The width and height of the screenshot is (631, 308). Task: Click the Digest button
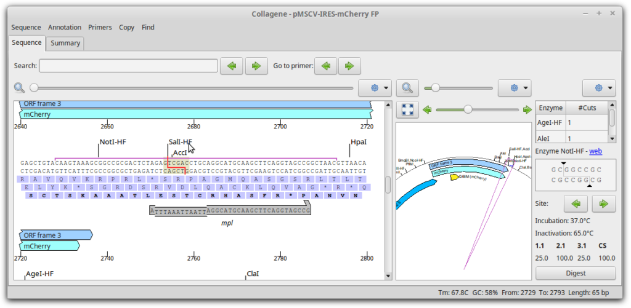pos(576,273)
